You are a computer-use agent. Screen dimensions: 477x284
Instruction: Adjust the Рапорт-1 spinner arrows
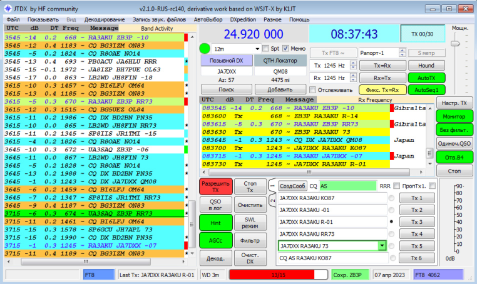pos(402,53)
